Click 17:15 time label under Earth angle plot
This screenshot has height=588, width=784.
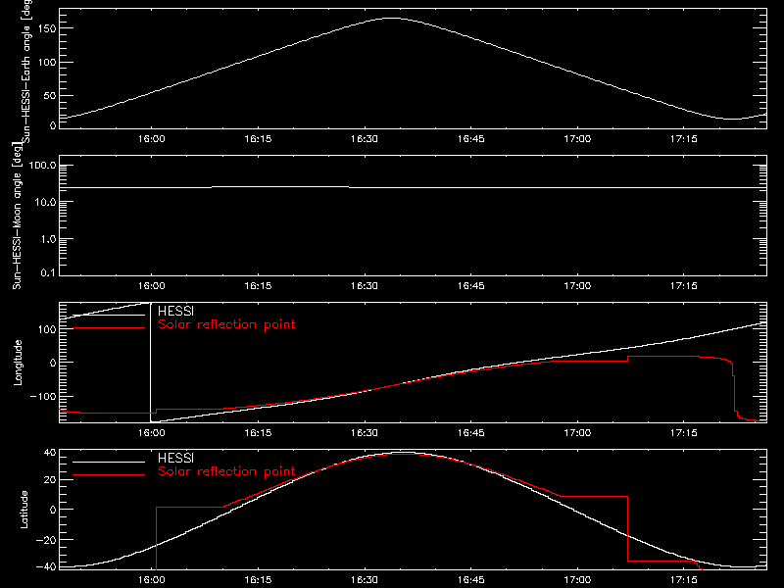pos(683,139)
